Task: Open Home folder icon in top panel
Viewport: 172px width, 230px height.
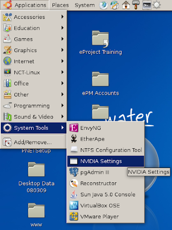Action: pos(126,5)
